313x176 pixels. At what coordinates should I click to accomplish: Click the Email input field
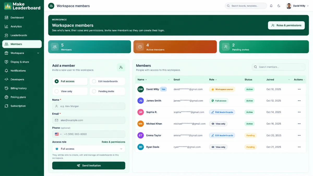[x=89, y=120]
